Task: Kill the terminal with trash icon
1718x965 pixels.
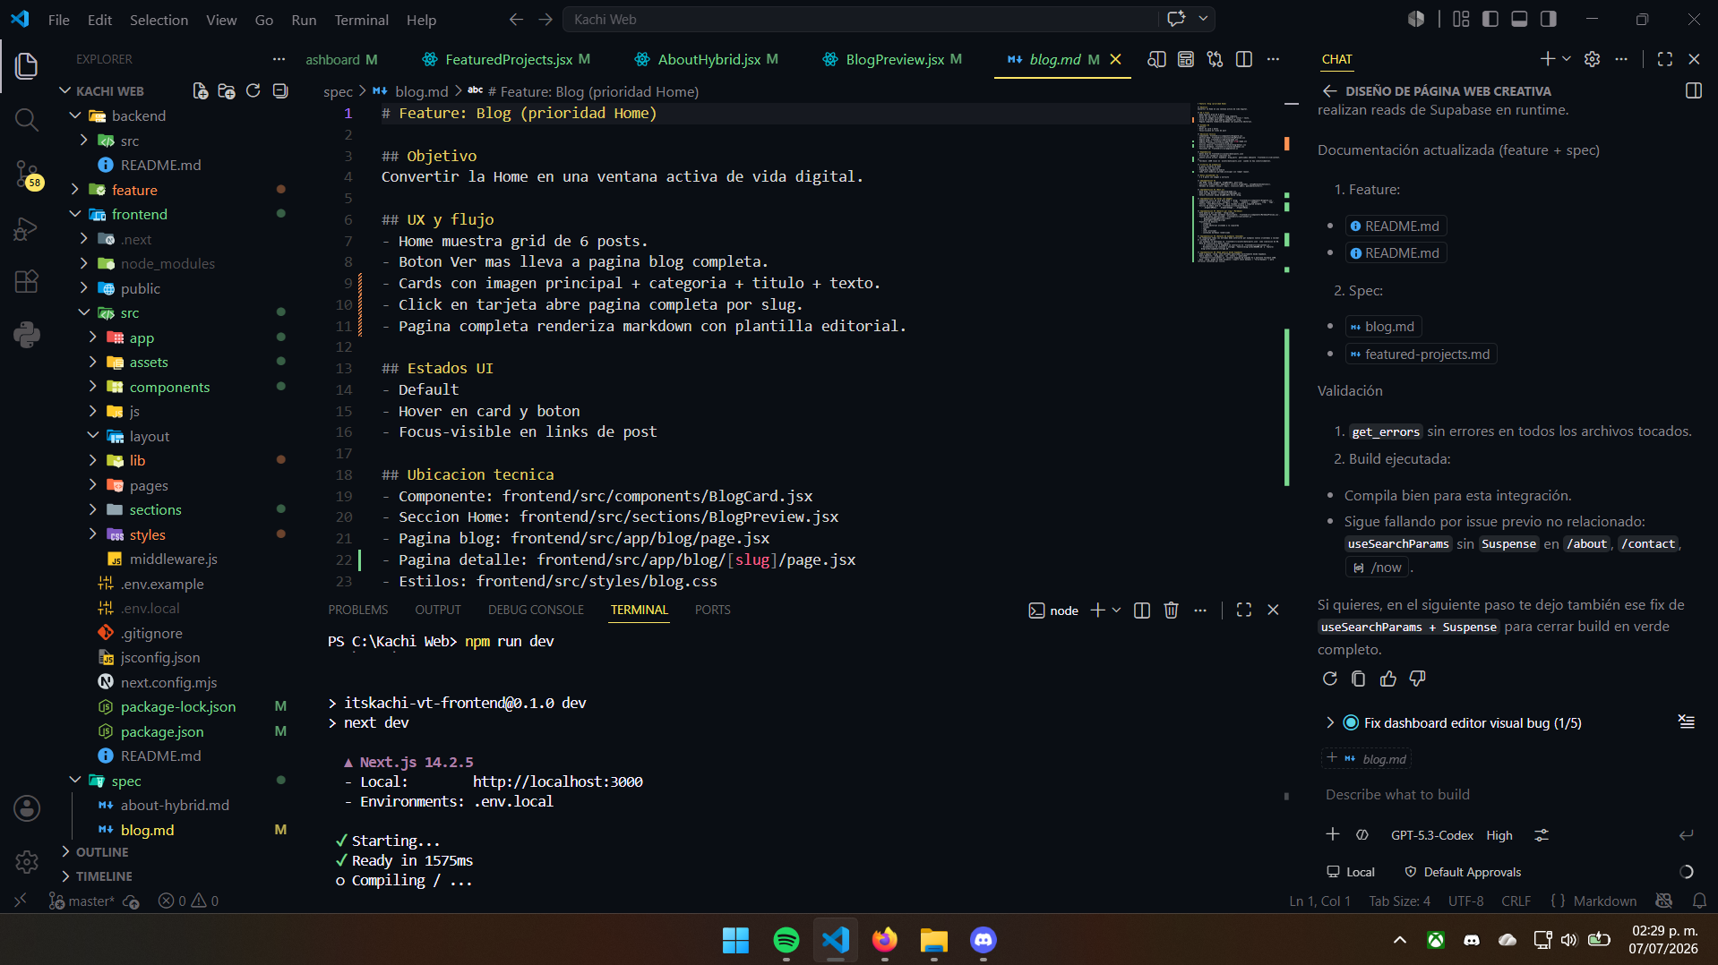Action: click(1171, 611)
